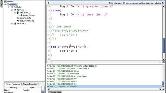
Task: Collapse the Test Steps (1) node
Action: pos(15,13)
